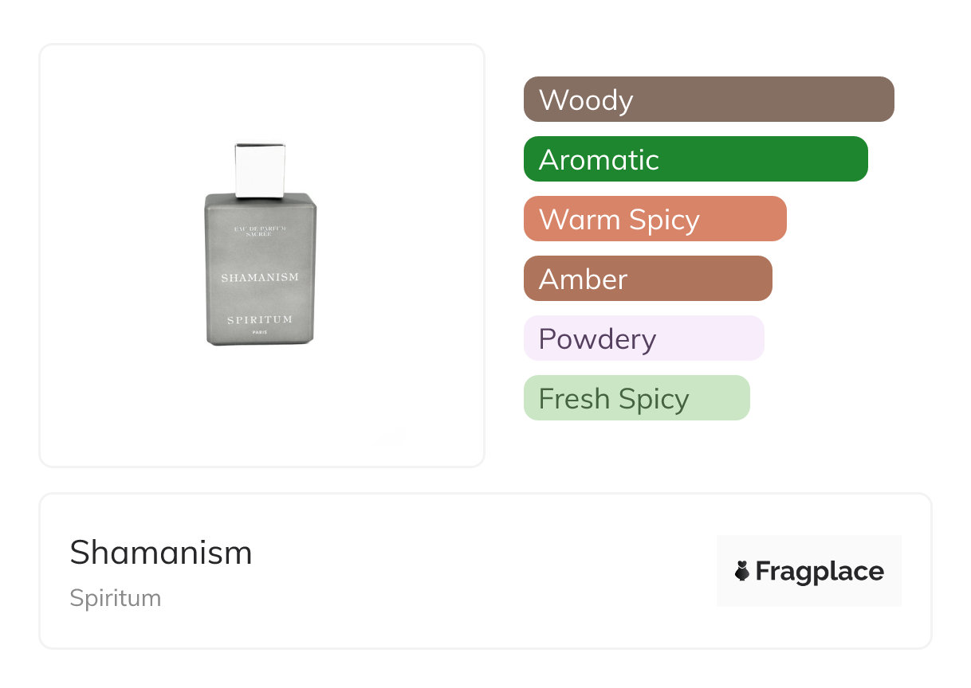Image resolution: width=971 pixels, height=688 pixels.
Task: Click the Fresh Spicy label text
Action: click(x=614, y=399)
